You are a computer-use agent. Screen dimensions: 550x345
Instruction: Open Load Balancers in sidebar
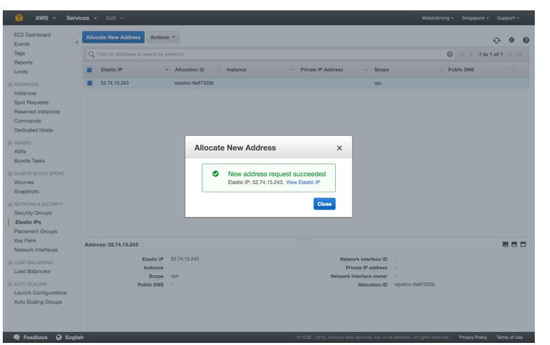32,271
